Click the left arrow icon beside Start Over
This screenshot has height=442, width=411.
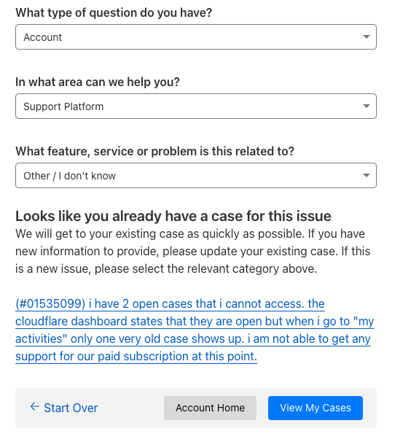35,406
